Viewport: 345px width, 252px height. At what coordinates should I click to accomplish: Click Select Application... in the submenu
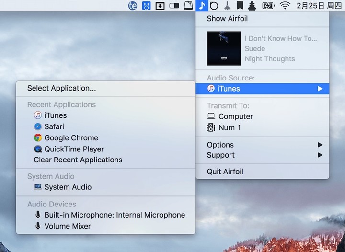(x=61, y=88)
